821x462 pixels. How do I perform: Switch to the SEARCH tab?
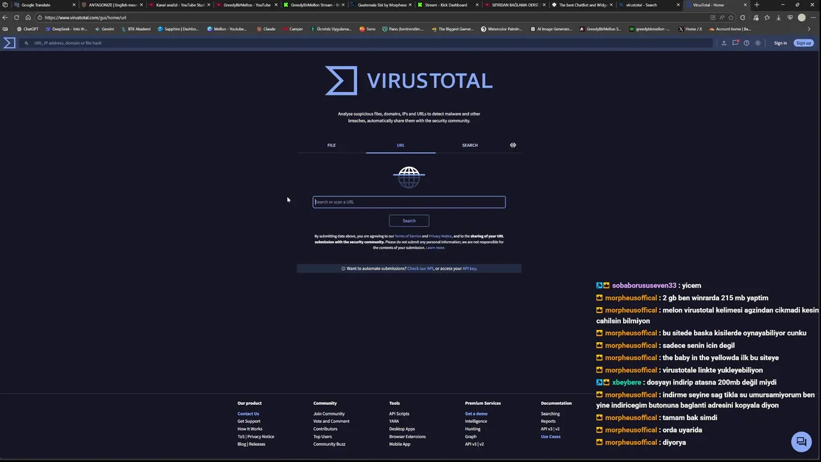click(x=470, y=145)
